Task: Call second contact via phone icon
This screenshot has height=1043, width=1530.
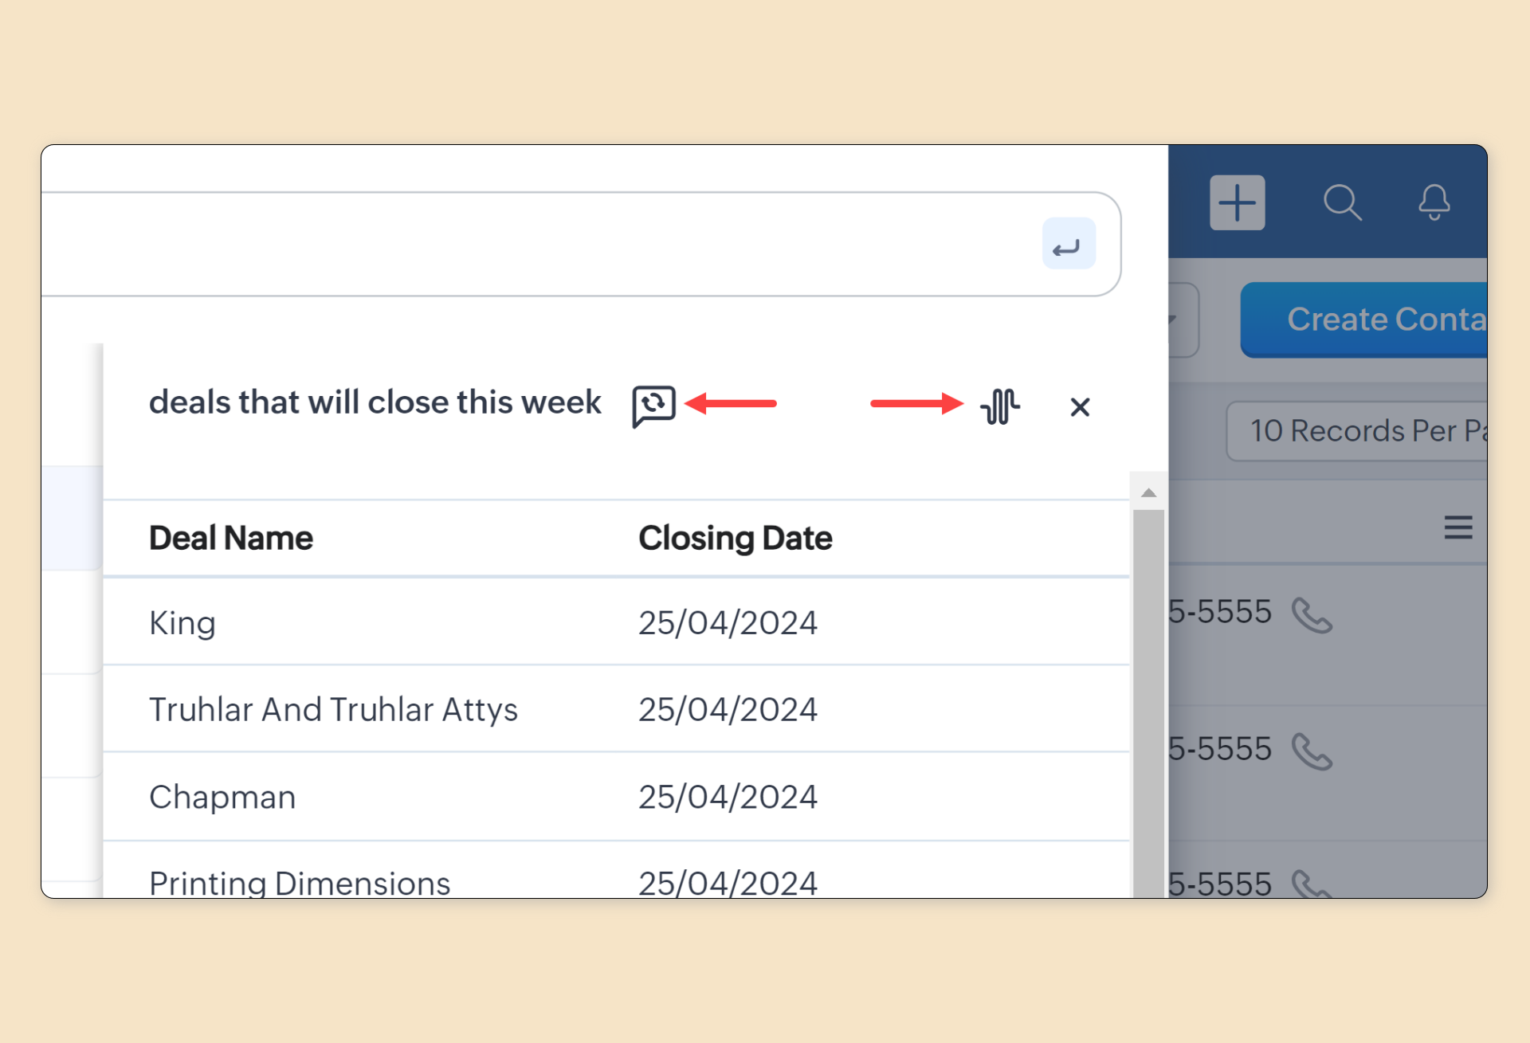Action: 1311,751
